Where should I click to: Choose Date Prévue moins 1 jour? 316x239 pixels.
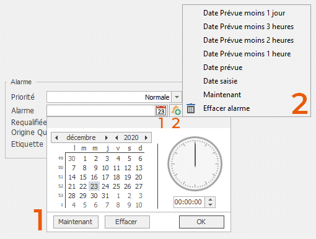click(x=244, y=13)
